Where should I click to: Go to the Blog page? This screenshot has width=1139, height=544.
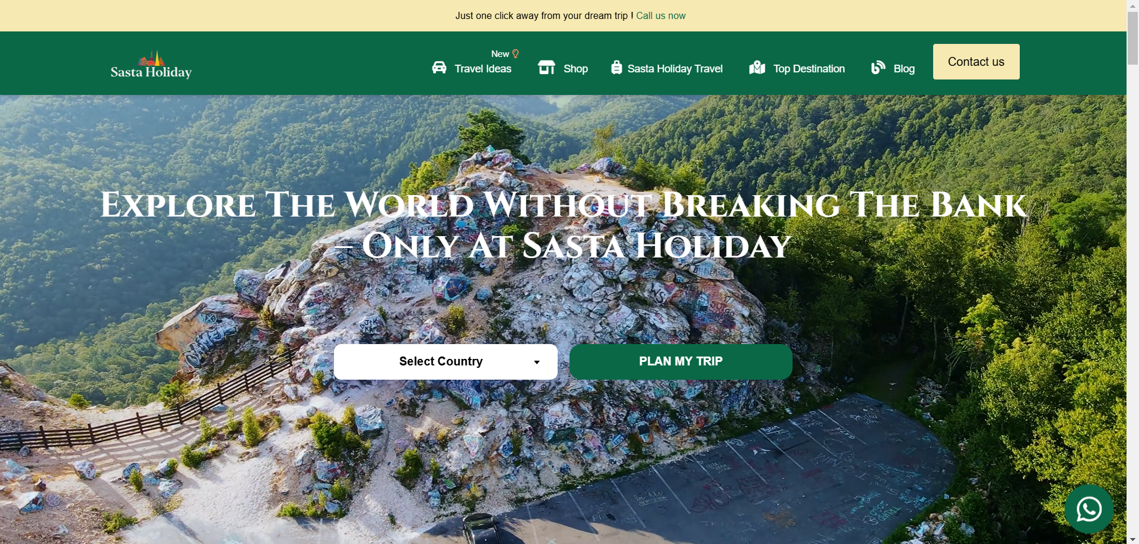[x=904, y=69]
